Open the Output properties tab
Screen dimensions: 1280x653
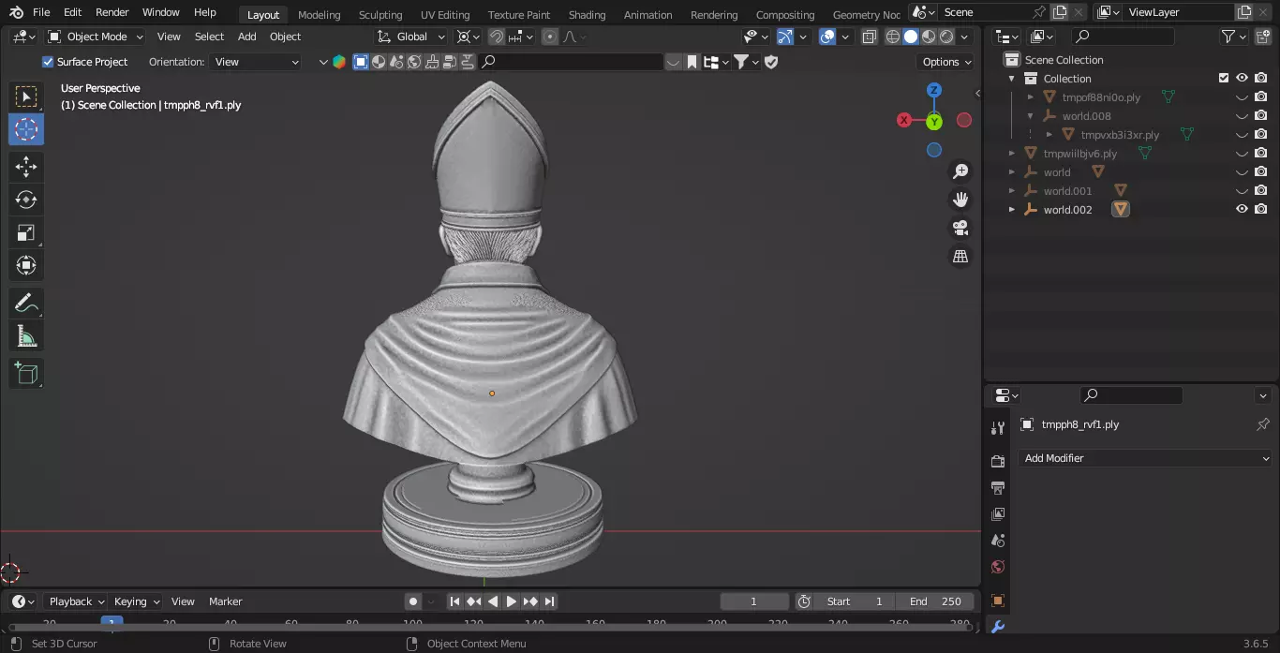[x=998, y=488]
